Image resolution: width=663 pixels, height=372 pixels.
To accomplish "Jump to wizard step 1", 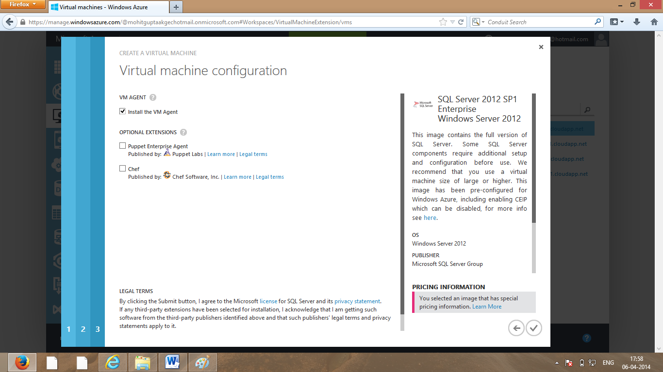I will [x=68, y=329].
